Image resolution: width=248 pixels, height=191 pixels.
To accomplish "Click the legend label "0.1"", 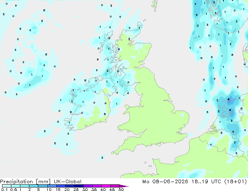I will [4, 189].
